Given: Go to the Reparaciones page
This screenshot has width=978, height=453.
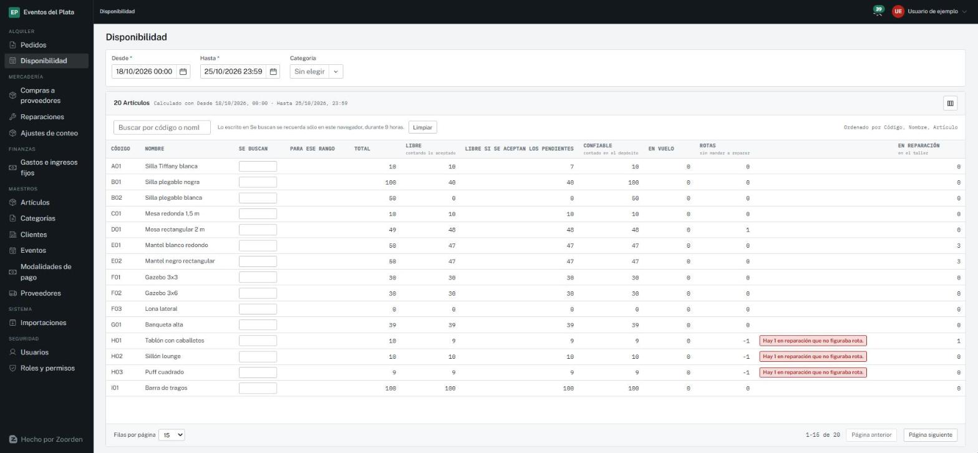Looking at the screenshot, I should tap(46, 117).
